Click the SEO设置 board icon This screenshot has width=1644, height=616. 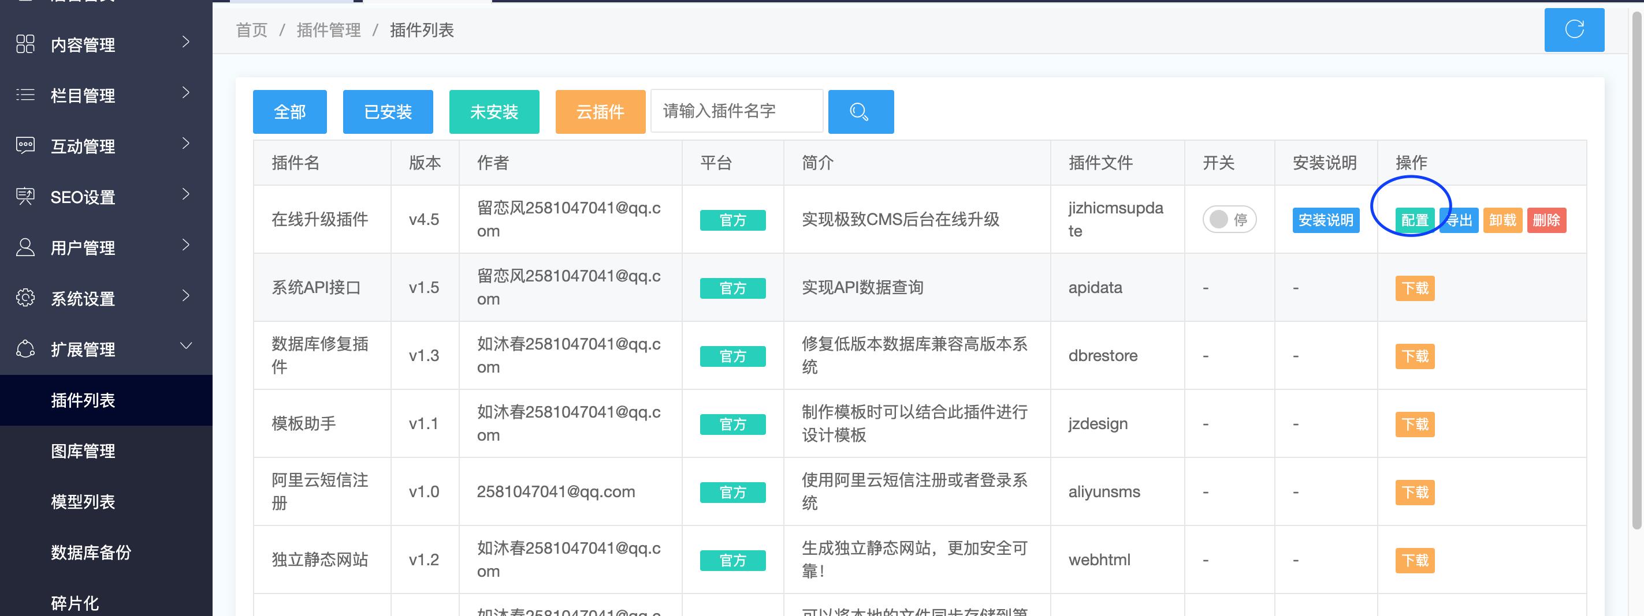(x=25, y=196)
